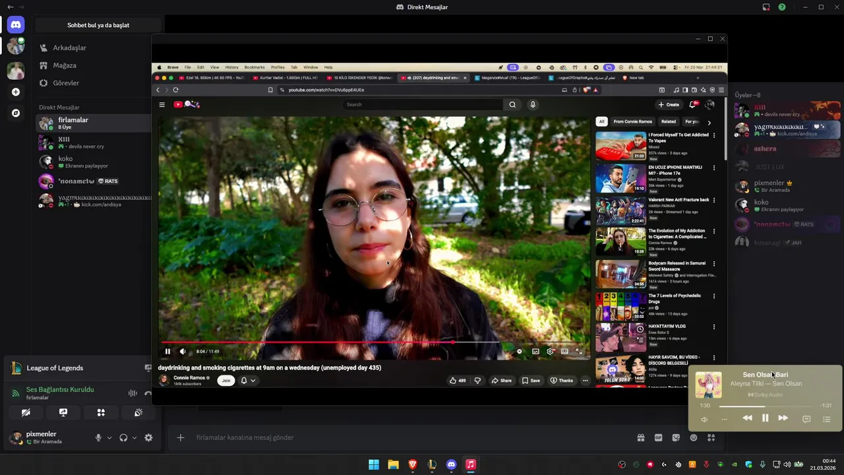Expand headphone output options chevron
Viewport: 844px width, 475px height.
point(135,437)
